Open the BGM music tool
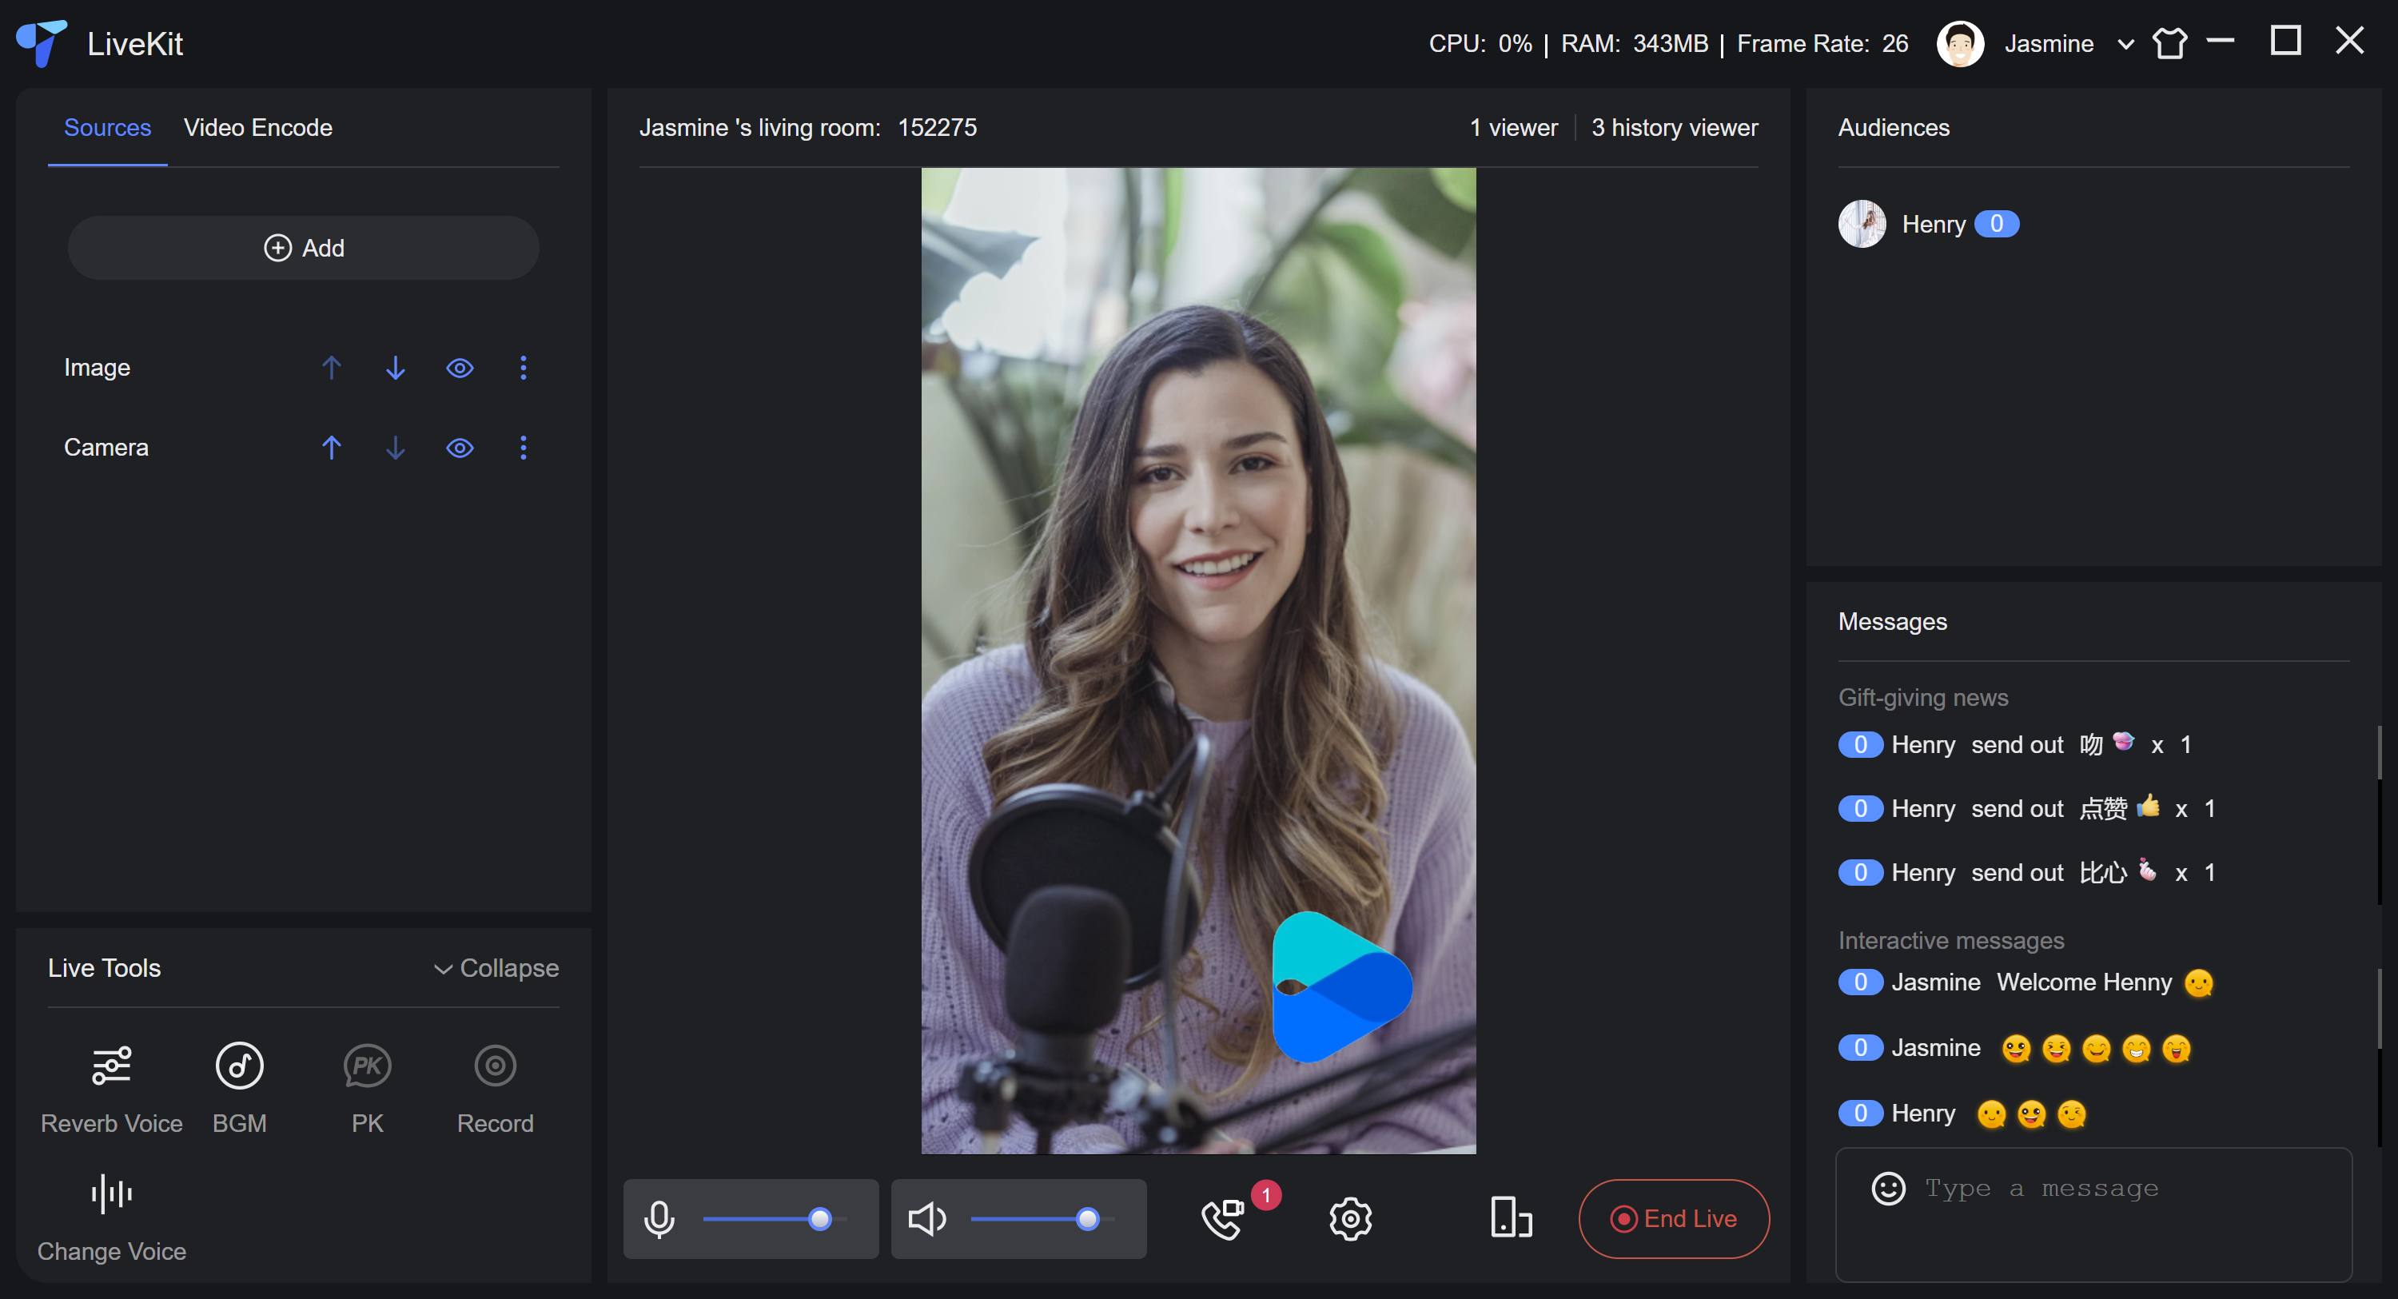The image size is (2398, 1299). pos(239,1066)
